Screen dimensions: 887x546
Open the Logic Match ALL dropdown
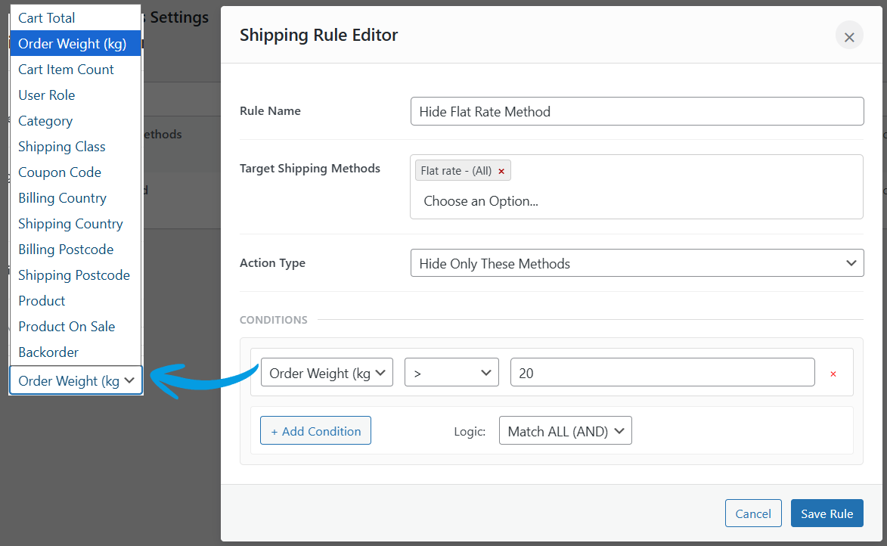point(565,431)
